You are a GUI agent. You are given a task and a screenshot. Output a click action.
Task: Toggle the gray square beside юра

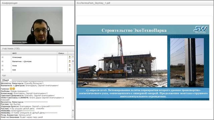coord(2,70)
